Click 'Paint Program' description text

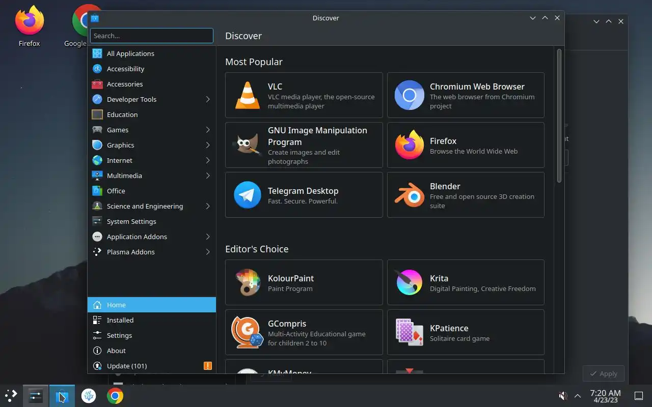[290, 288]
